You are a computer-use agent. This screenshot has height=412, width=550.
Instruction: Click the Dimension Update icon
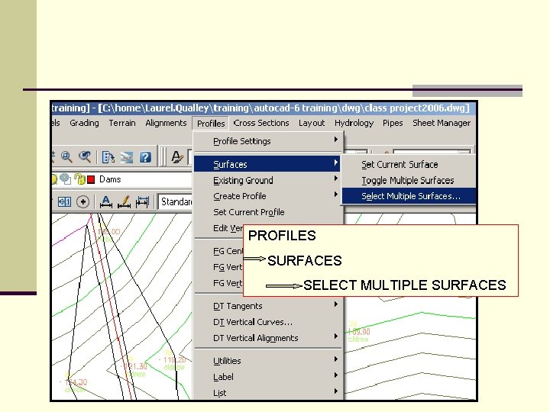[x=142, y=201]
